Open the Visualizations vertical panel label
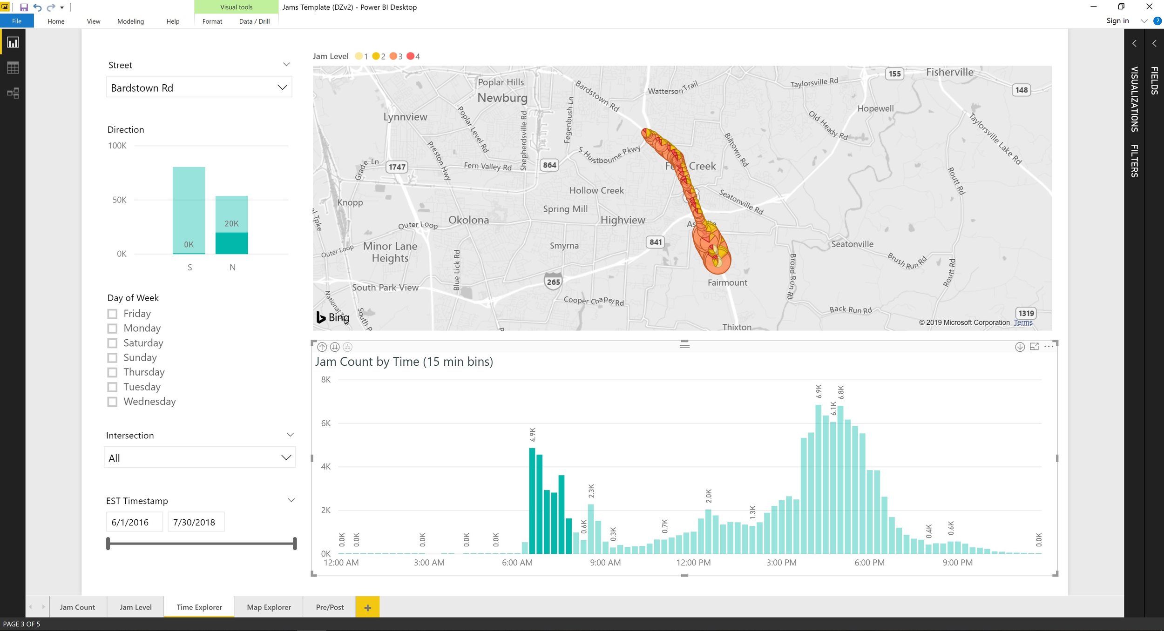Image resolution: width=1164 pixels, height=631 pixels. tap(1135, 99)
